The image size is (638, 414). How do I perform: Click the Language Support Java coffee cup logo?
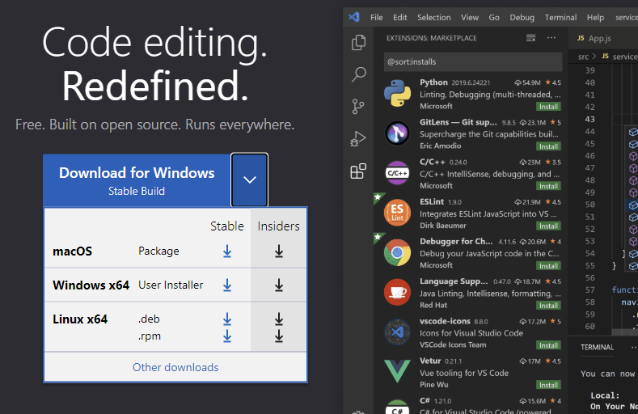(x=397, y=292)
